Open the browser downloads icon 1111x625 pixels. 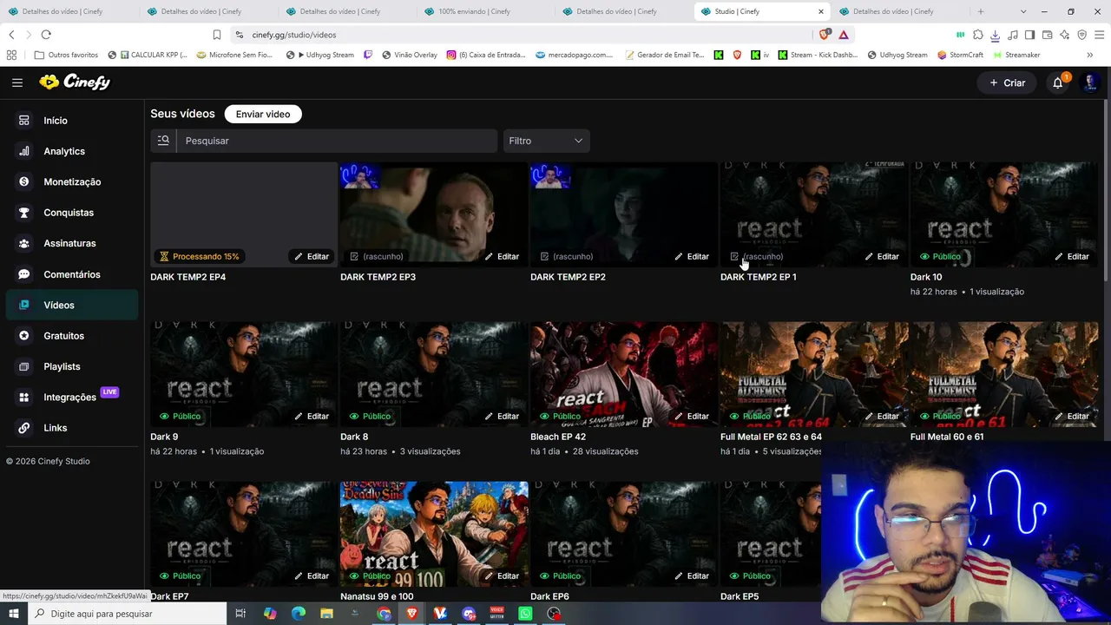pyautogui.click(x=995, y=35)
